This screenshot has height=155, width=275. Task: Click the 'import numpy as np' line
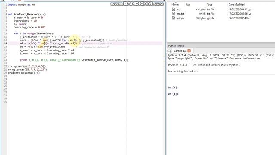tap(21, 5)
